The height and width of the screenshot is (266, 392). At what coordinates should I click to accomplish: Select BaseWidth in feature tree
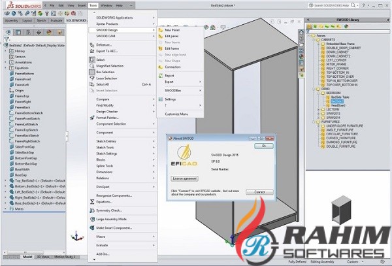point(22,169)
